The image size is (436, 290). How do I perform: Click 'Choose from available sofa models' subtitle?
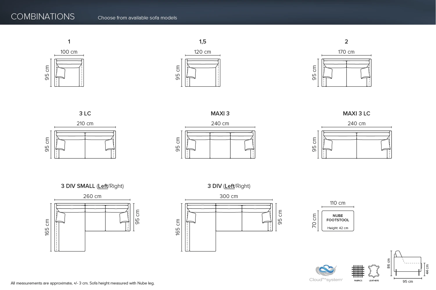pyautogui.click(x=137, y=18)
